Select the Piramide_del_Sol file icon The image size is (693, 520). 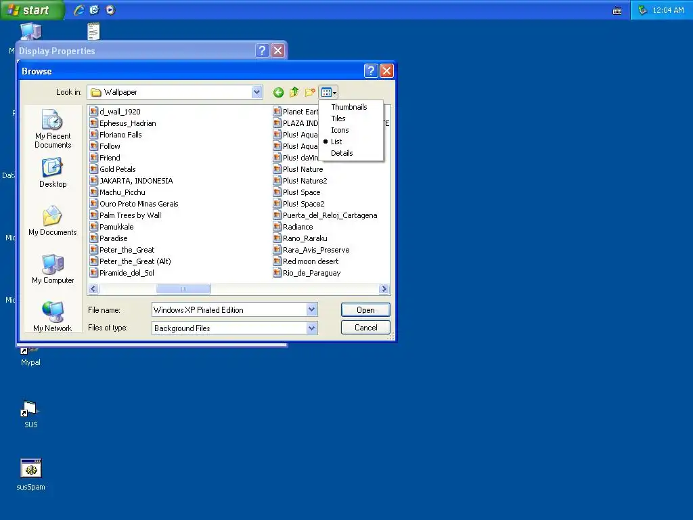click(x=93, y=272)
